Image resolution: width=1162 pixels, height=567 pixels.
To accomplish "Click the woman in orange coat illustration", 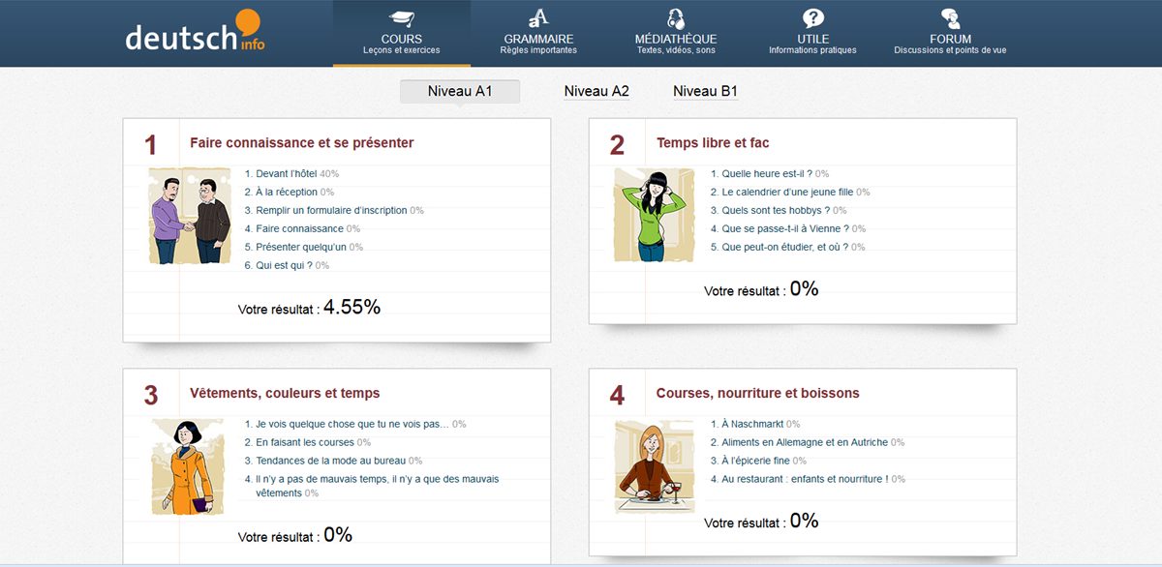I will coord(188,466).
